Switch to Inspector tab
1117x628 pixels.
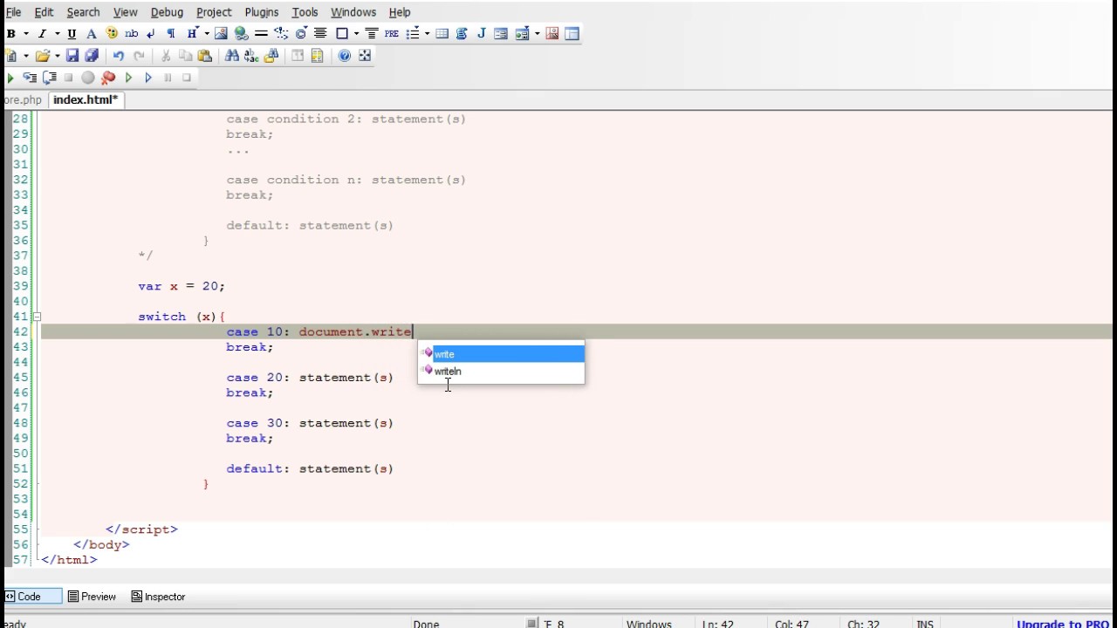coord(158,597)
